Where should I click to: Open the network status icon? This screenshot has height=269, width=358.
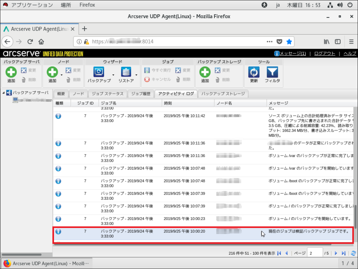[330, 5]
